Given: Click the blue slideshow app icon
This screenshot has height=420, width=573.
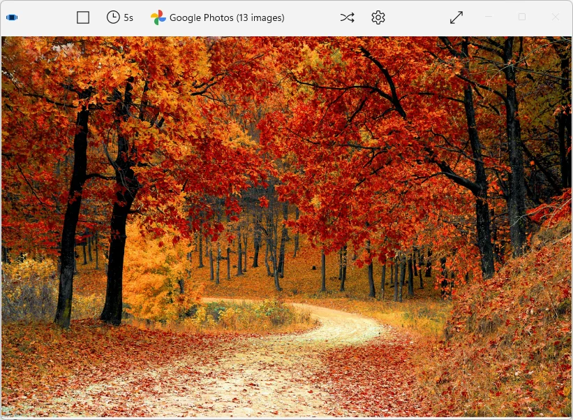Looking at the screenshot, I should [12, 17].
